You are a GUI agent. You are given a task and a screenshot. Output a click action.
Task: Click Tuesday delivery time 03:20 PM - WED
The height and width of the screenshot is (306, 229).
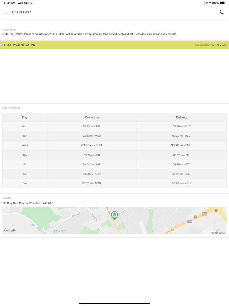[181, 136]
